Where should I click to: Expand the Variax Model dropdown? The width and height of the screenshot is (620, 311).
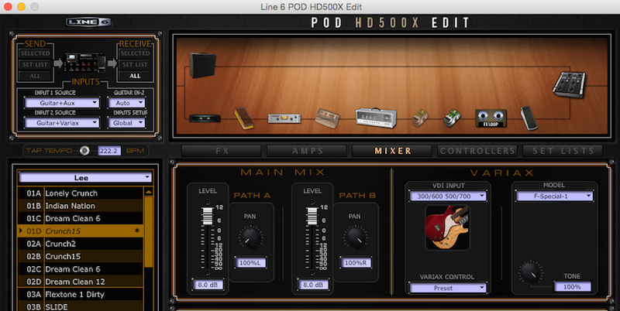(553, 197)
